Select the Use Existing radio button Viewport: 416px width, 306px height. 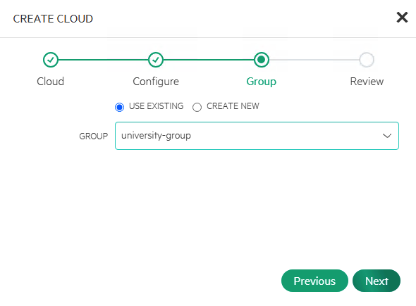(119, 107)
